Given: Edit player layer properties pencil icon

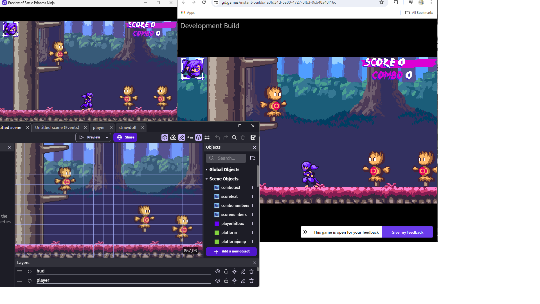Looking at the screenshot, I should coord(243,281).
